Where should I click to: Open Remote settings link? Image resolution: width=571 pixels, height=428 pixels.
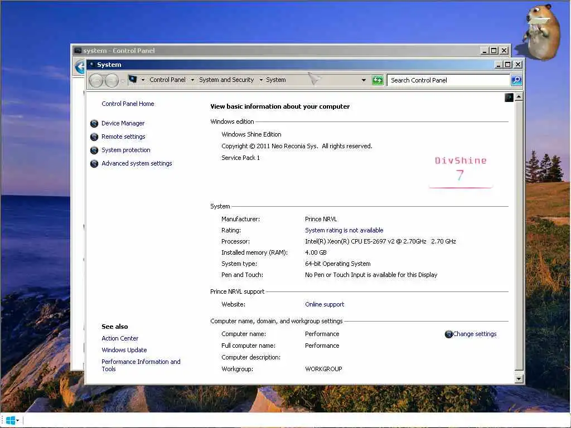[123, 137]
